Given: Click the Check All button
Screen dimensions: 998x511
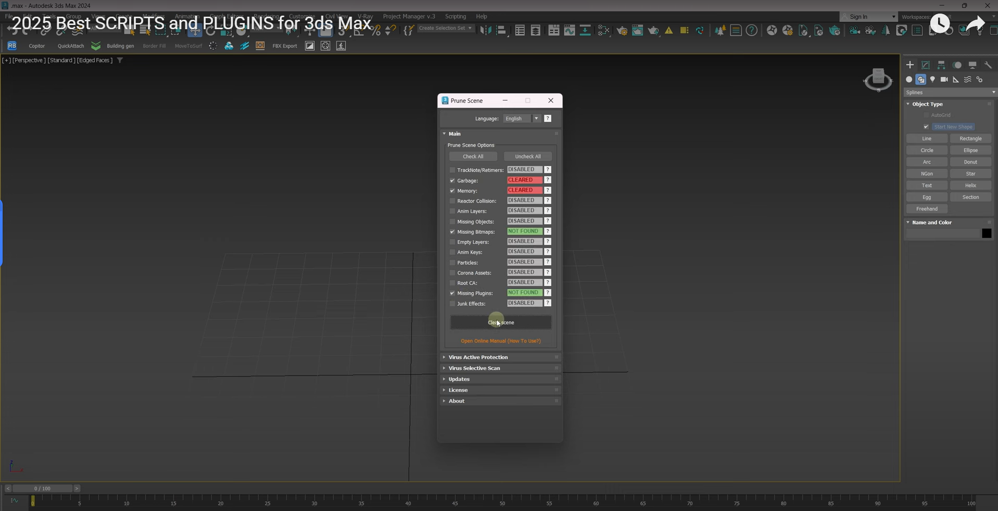Looking at the screenshot, I should pyautogui.click(x=473, y=157).
